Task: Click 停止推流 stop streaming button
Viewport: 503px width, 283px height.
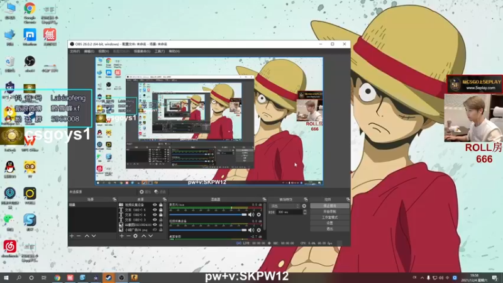Action: pyautogui.click(x=329, y=206)
